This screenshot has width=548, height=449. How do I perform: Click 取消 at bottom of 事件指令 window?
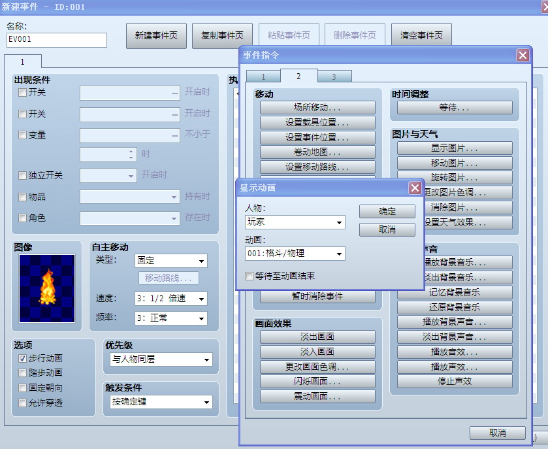coord(498,433)
